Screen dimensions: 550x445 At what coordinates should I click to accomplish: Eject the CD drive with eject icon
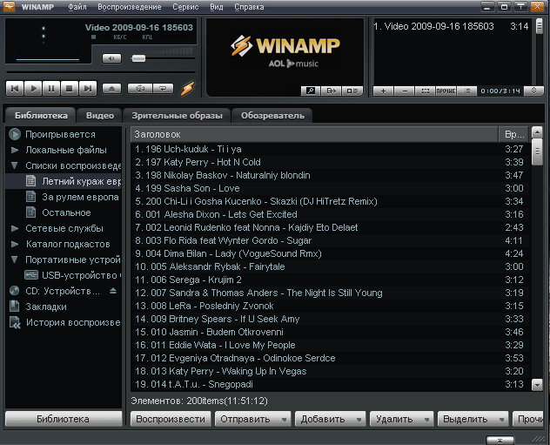pyautogui.click(x=113, y=291)
